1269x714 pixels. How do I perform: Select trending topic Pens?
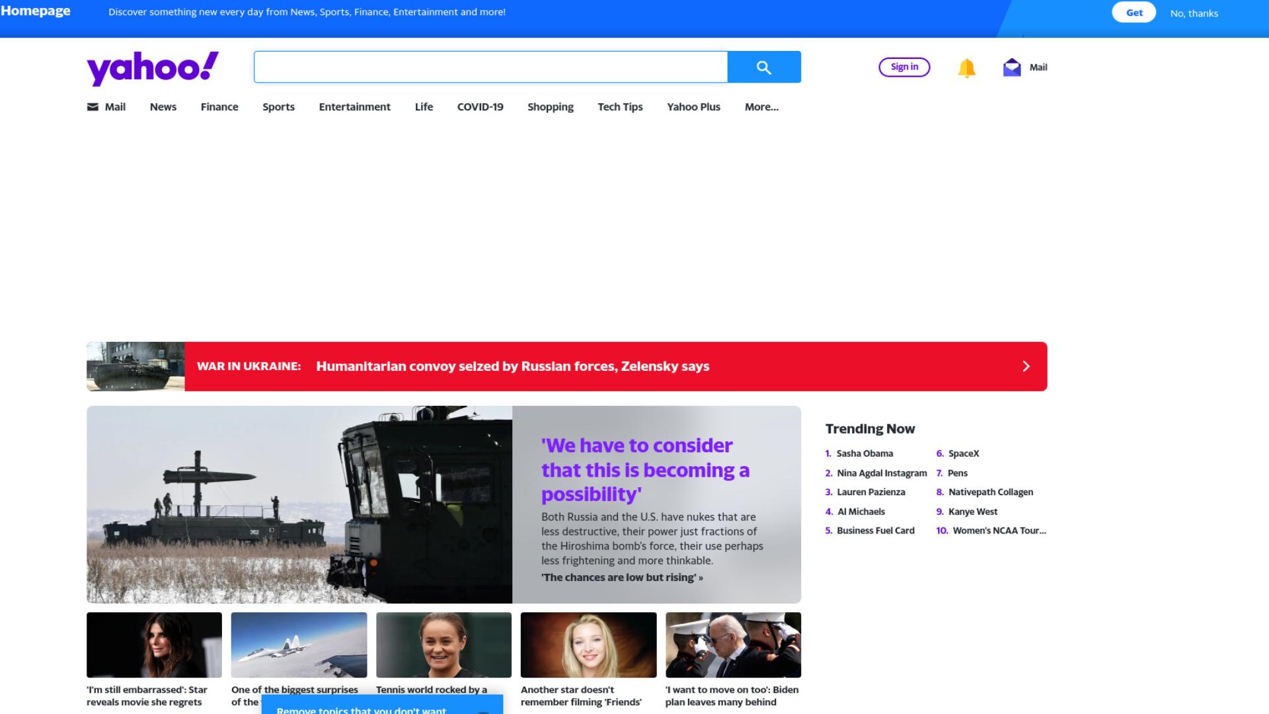pyautogui.click(x=957, y=473)
